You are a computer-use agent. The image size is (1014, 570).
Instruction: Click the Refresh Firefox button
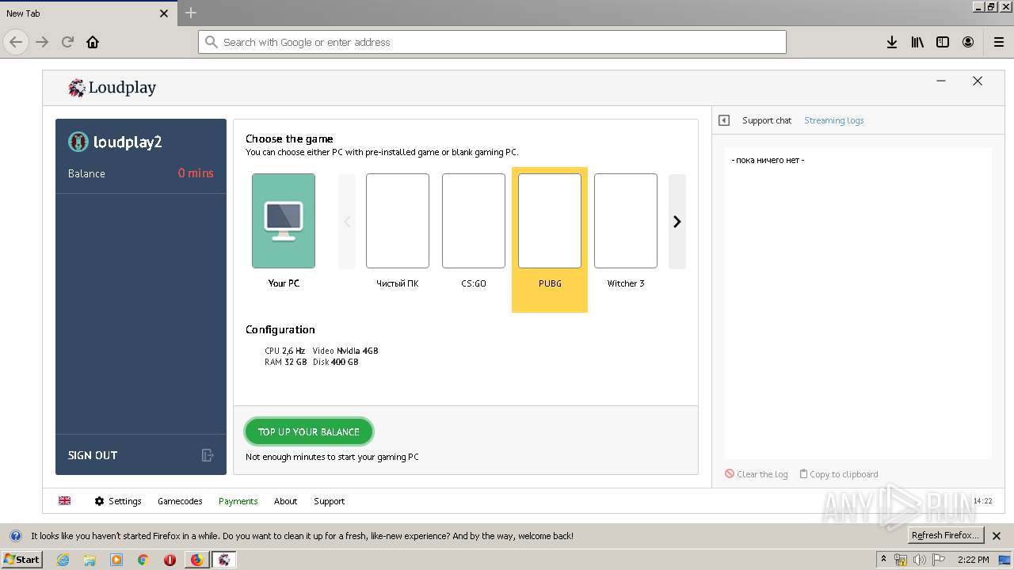pos(946,535)
